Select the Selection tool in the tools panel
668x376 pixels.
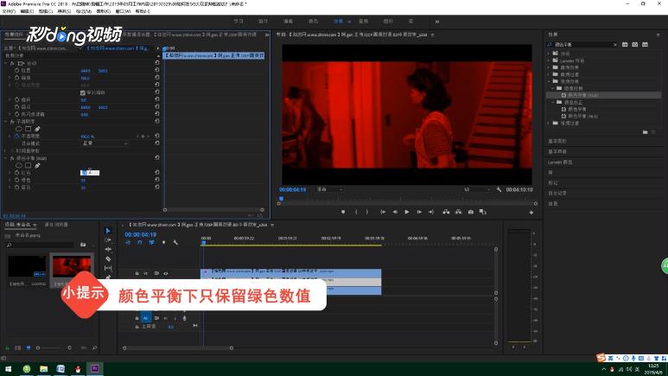click(x=108, y=231)
